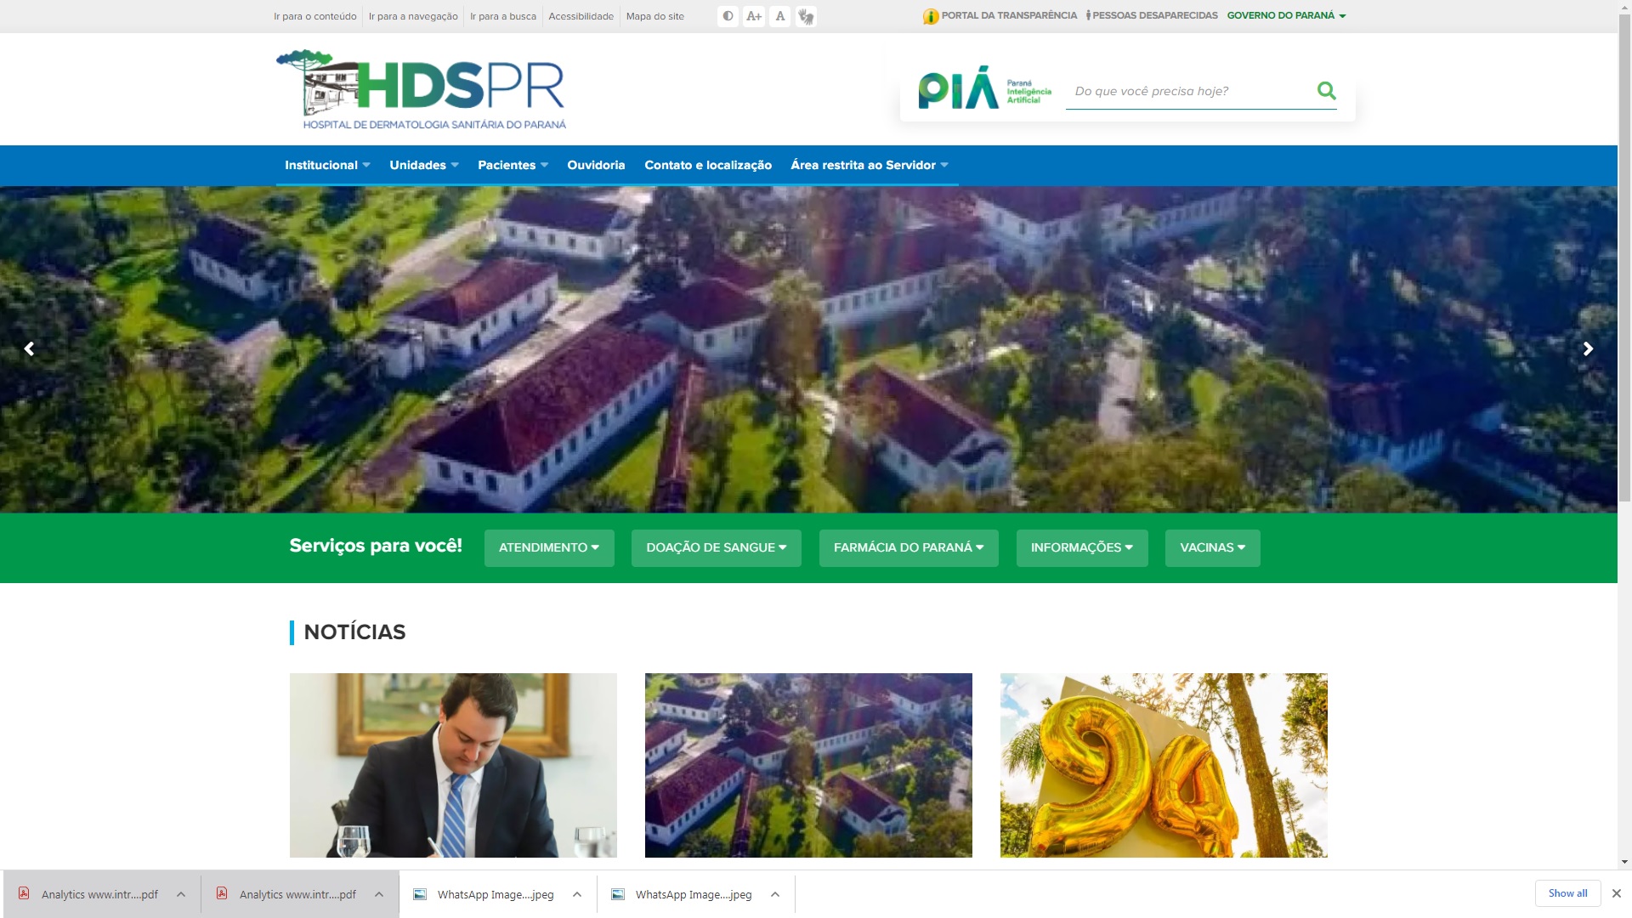The width and height of the screenshot is (1632, 918).
Task: Open options chevron for first Analytics pdf download
Action: pyautogui.click(x=181, y=894)
